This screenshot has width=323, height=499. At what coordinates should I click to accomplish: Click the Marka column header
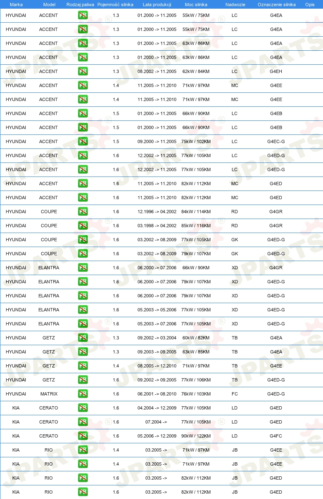point(16,5)
